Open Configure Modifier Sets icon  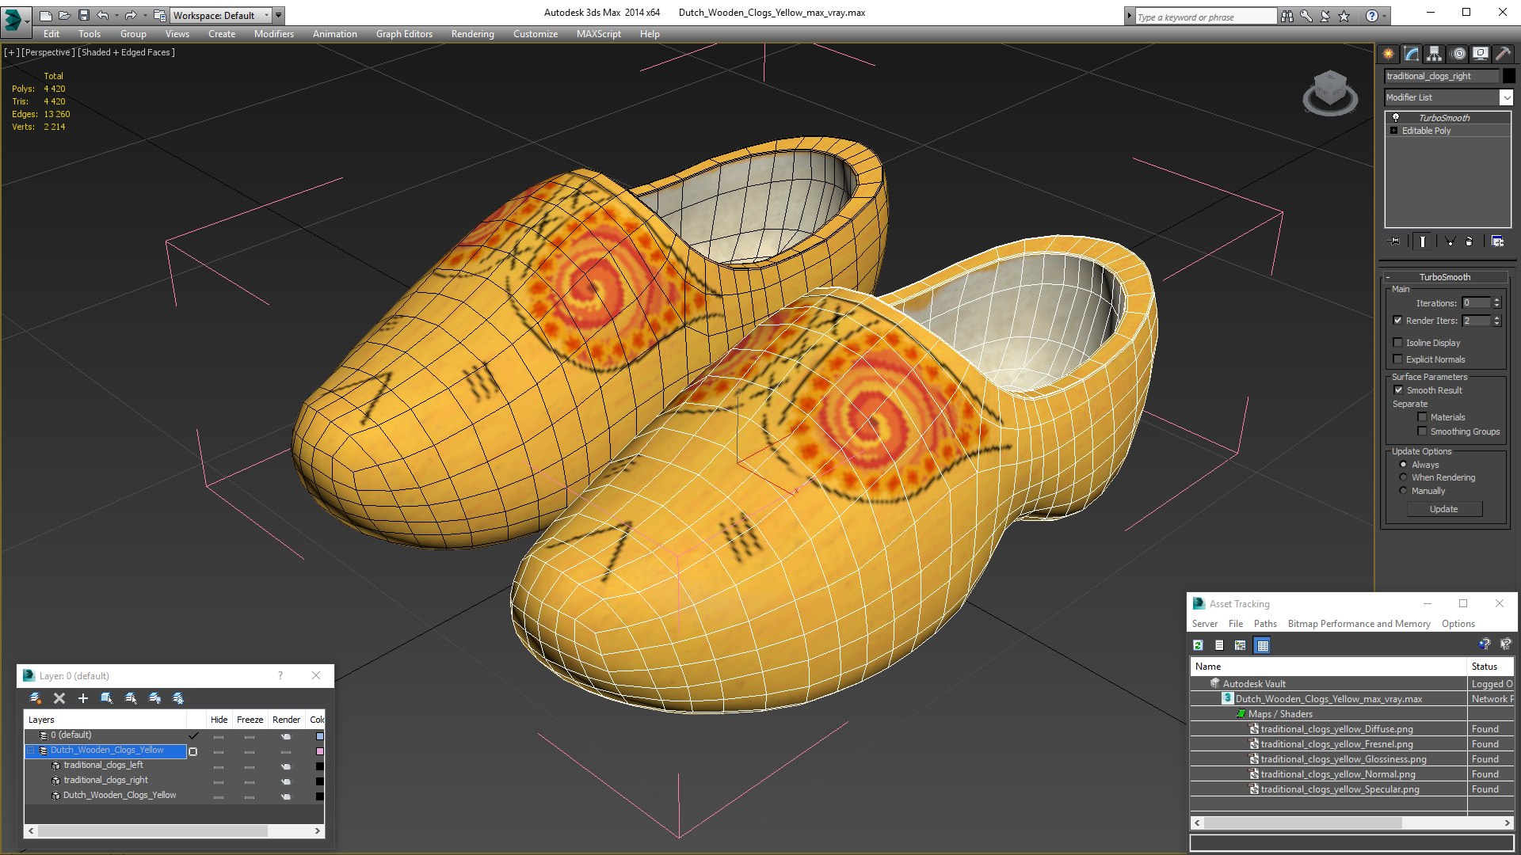1497,241
